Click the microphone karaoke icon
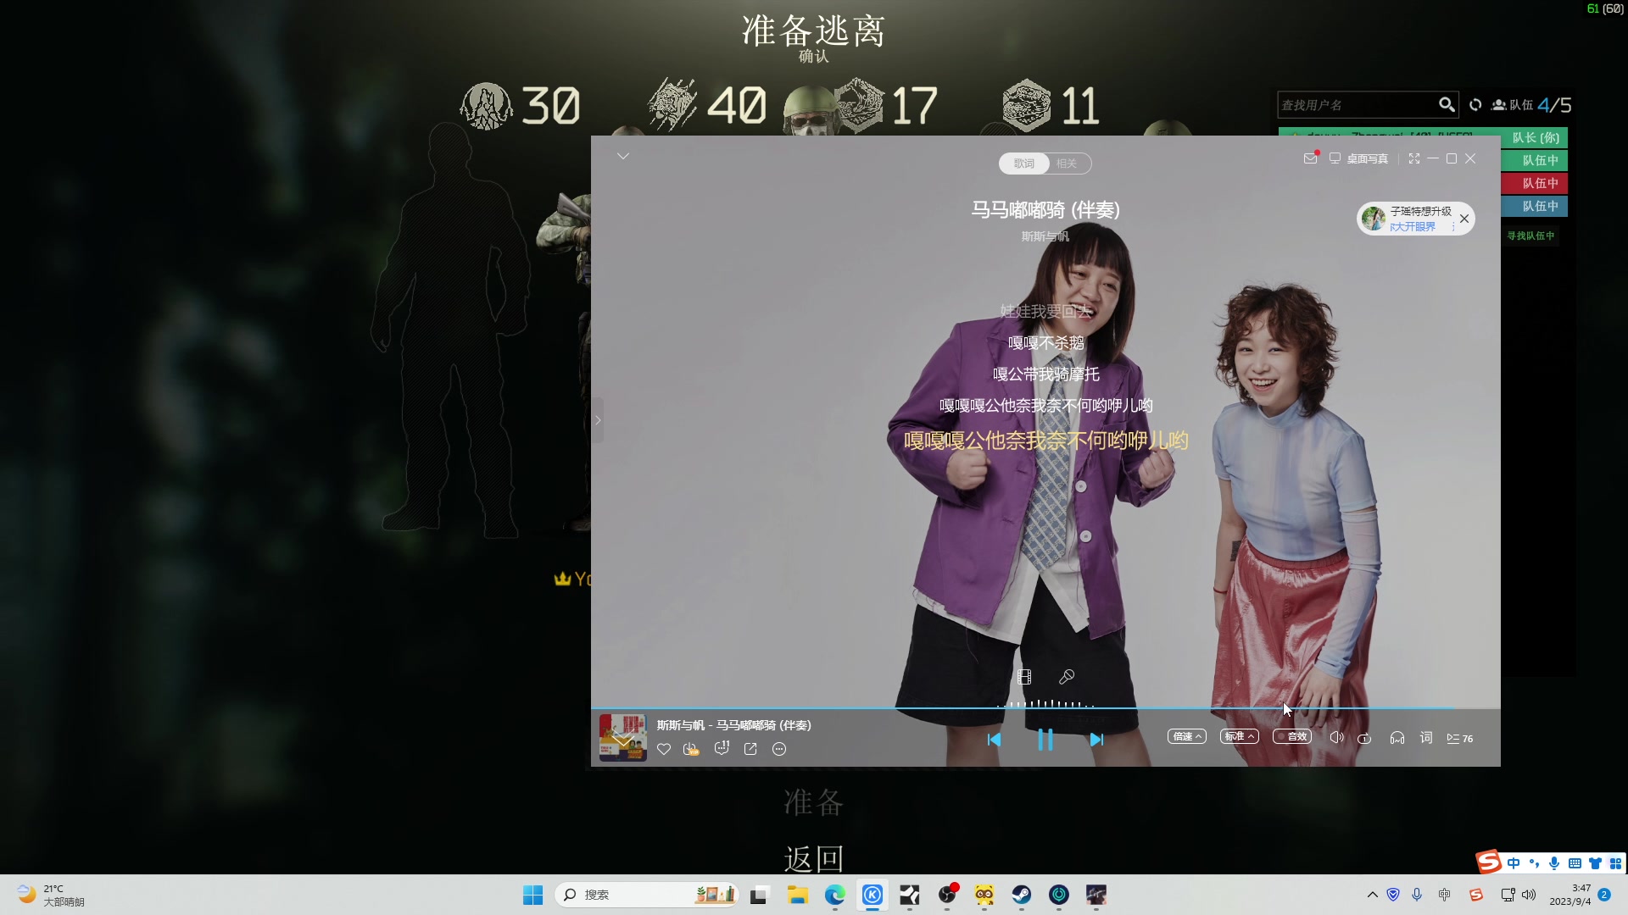The image size is (1628, 915). click(x=1067, y=676)
